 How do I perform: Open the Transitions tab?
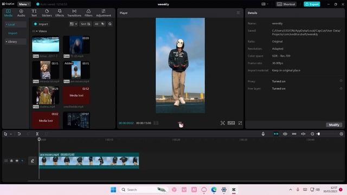coord(74,13)
